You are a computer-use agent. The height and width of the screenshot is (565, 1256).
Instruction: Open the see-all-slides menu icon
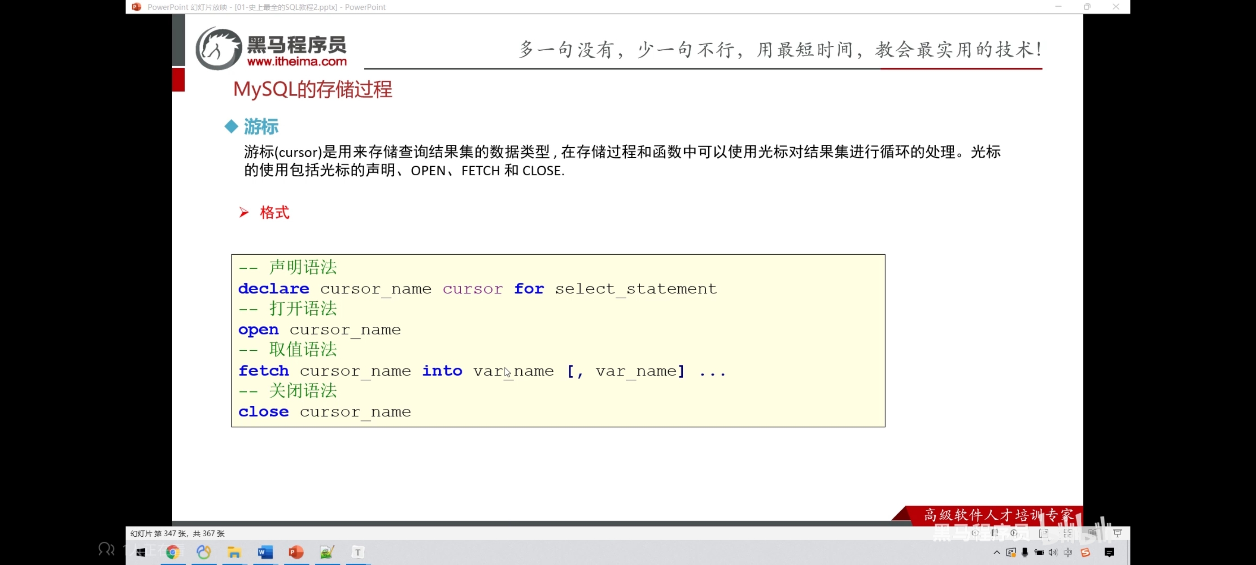994,533
